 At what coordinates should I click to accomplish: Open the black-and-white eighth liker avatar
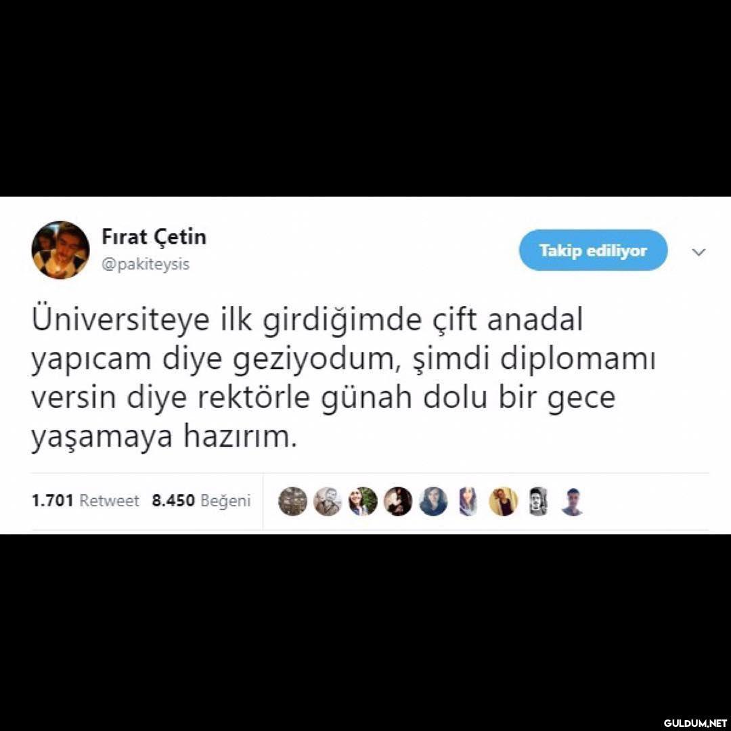click(x=539, y=501)
